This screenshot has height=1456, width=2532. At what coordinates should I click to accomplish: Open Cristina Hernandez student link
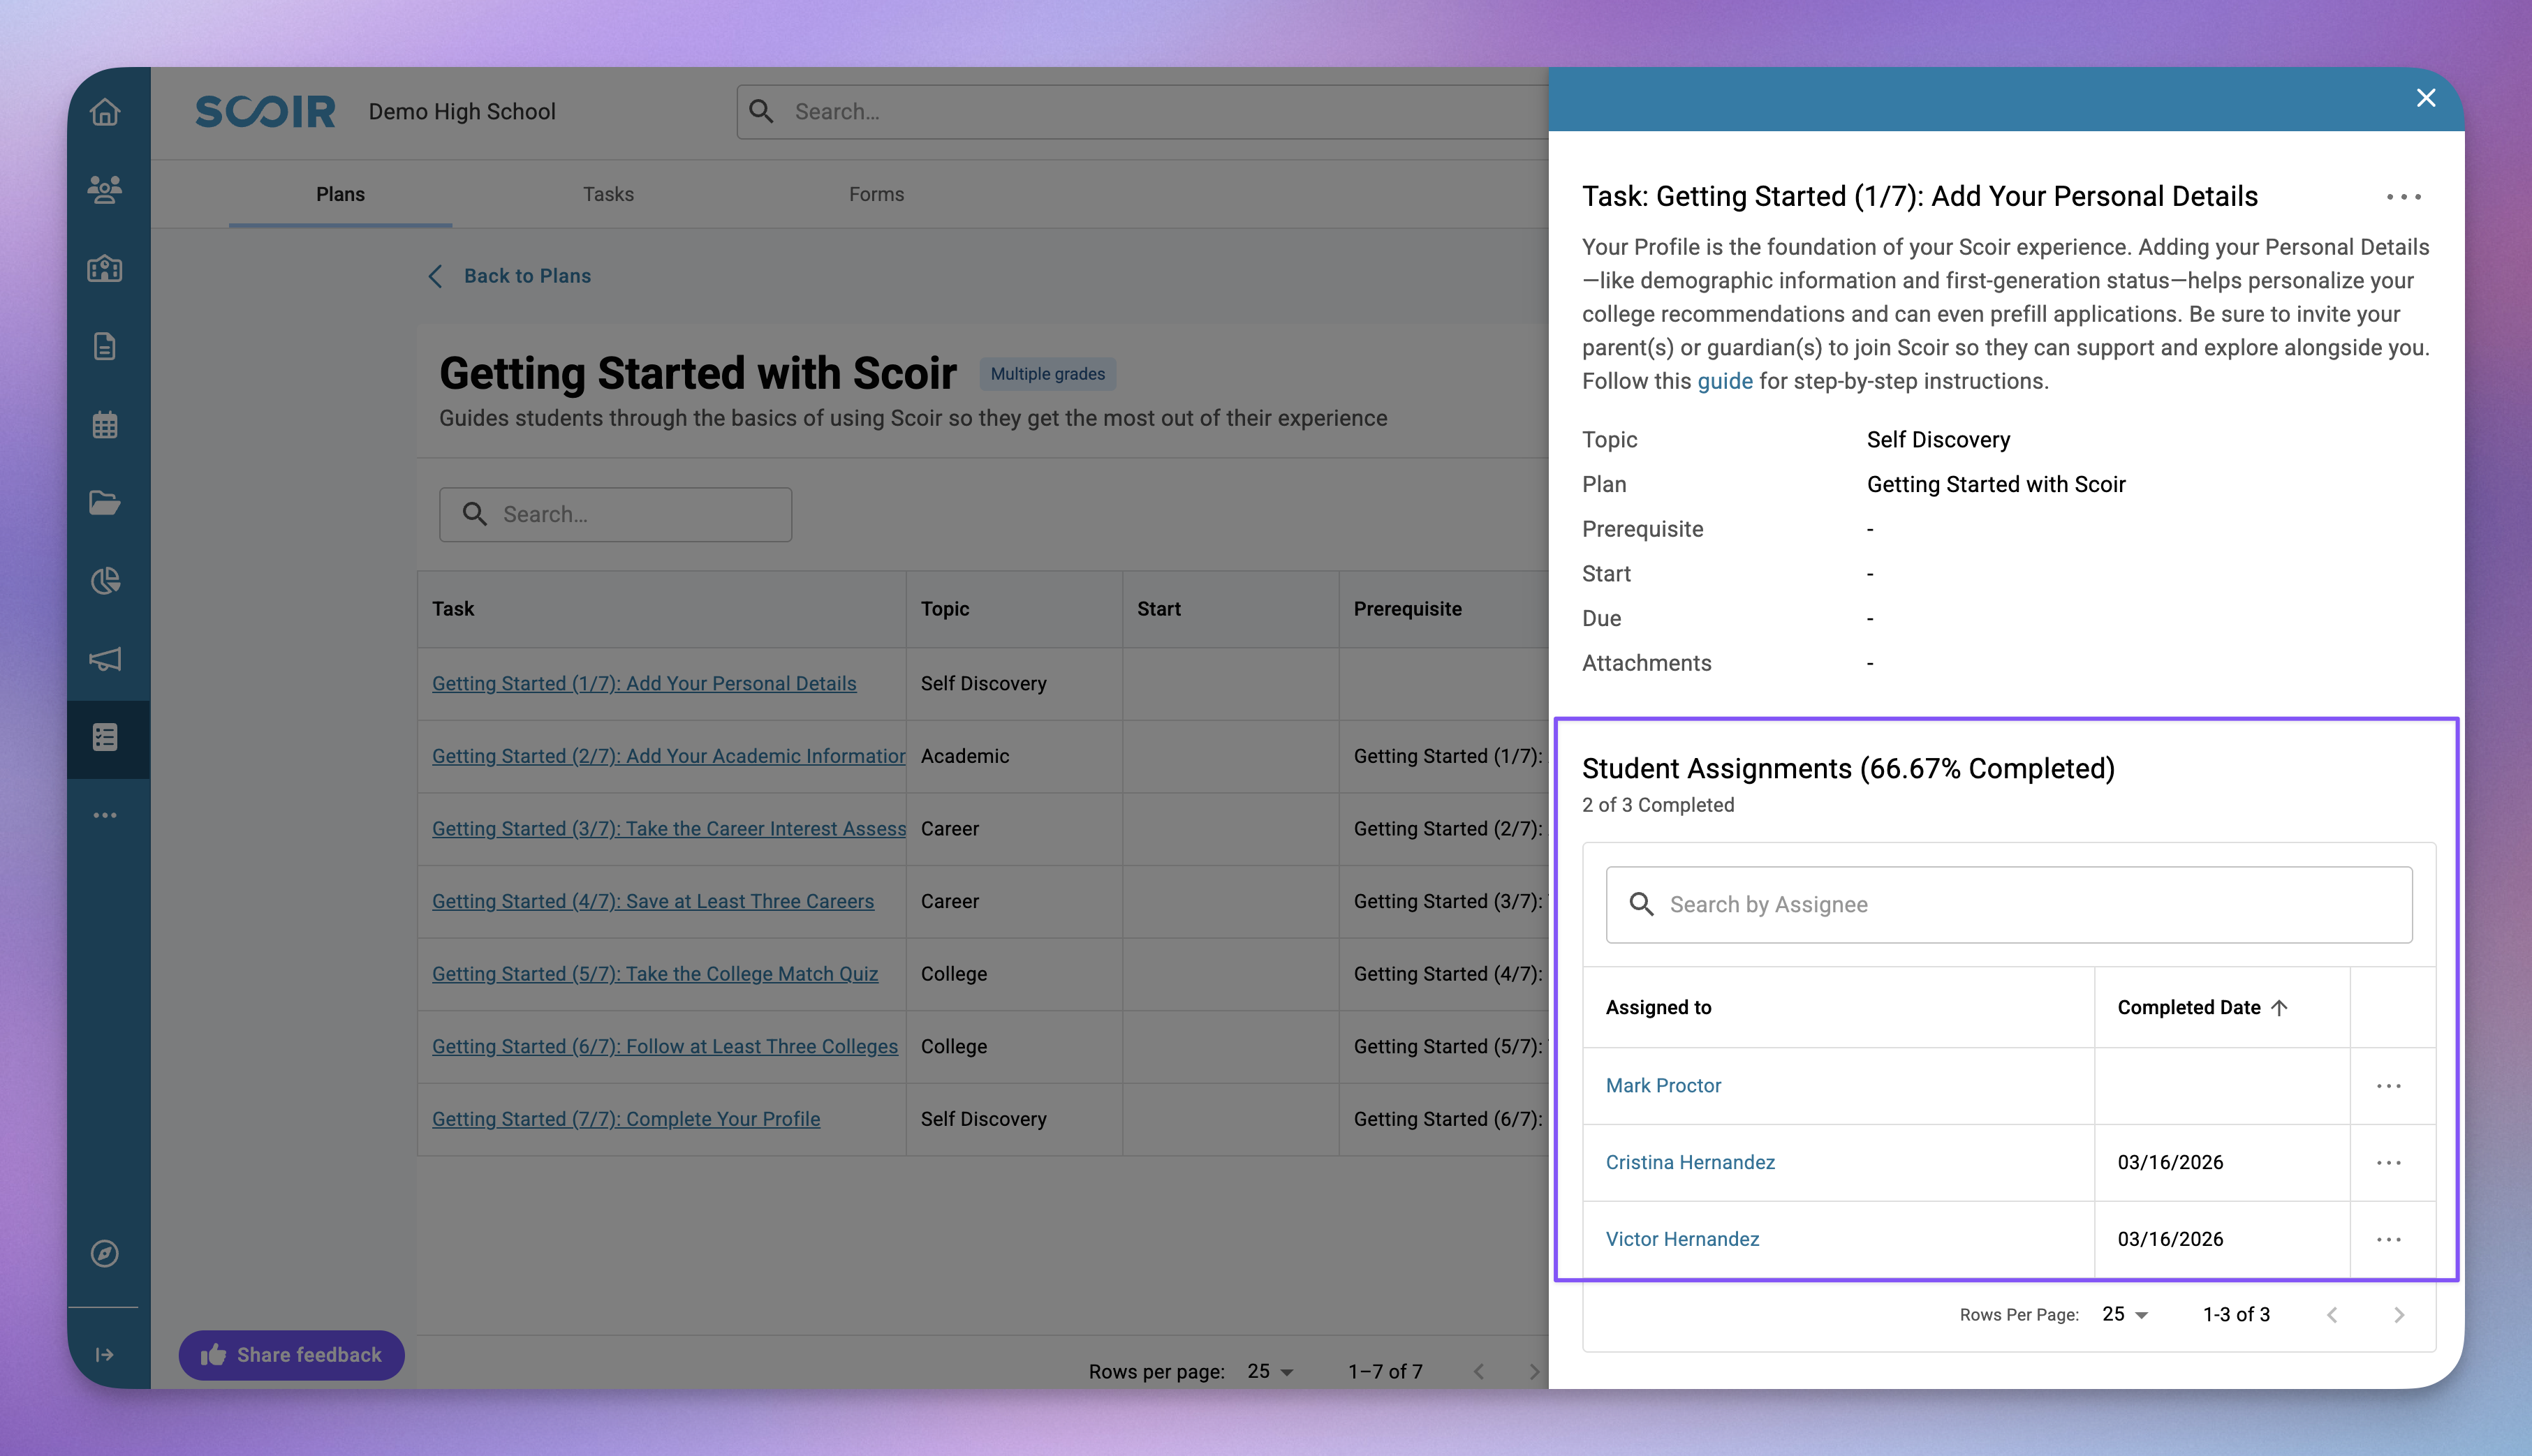[1690, 1162]
